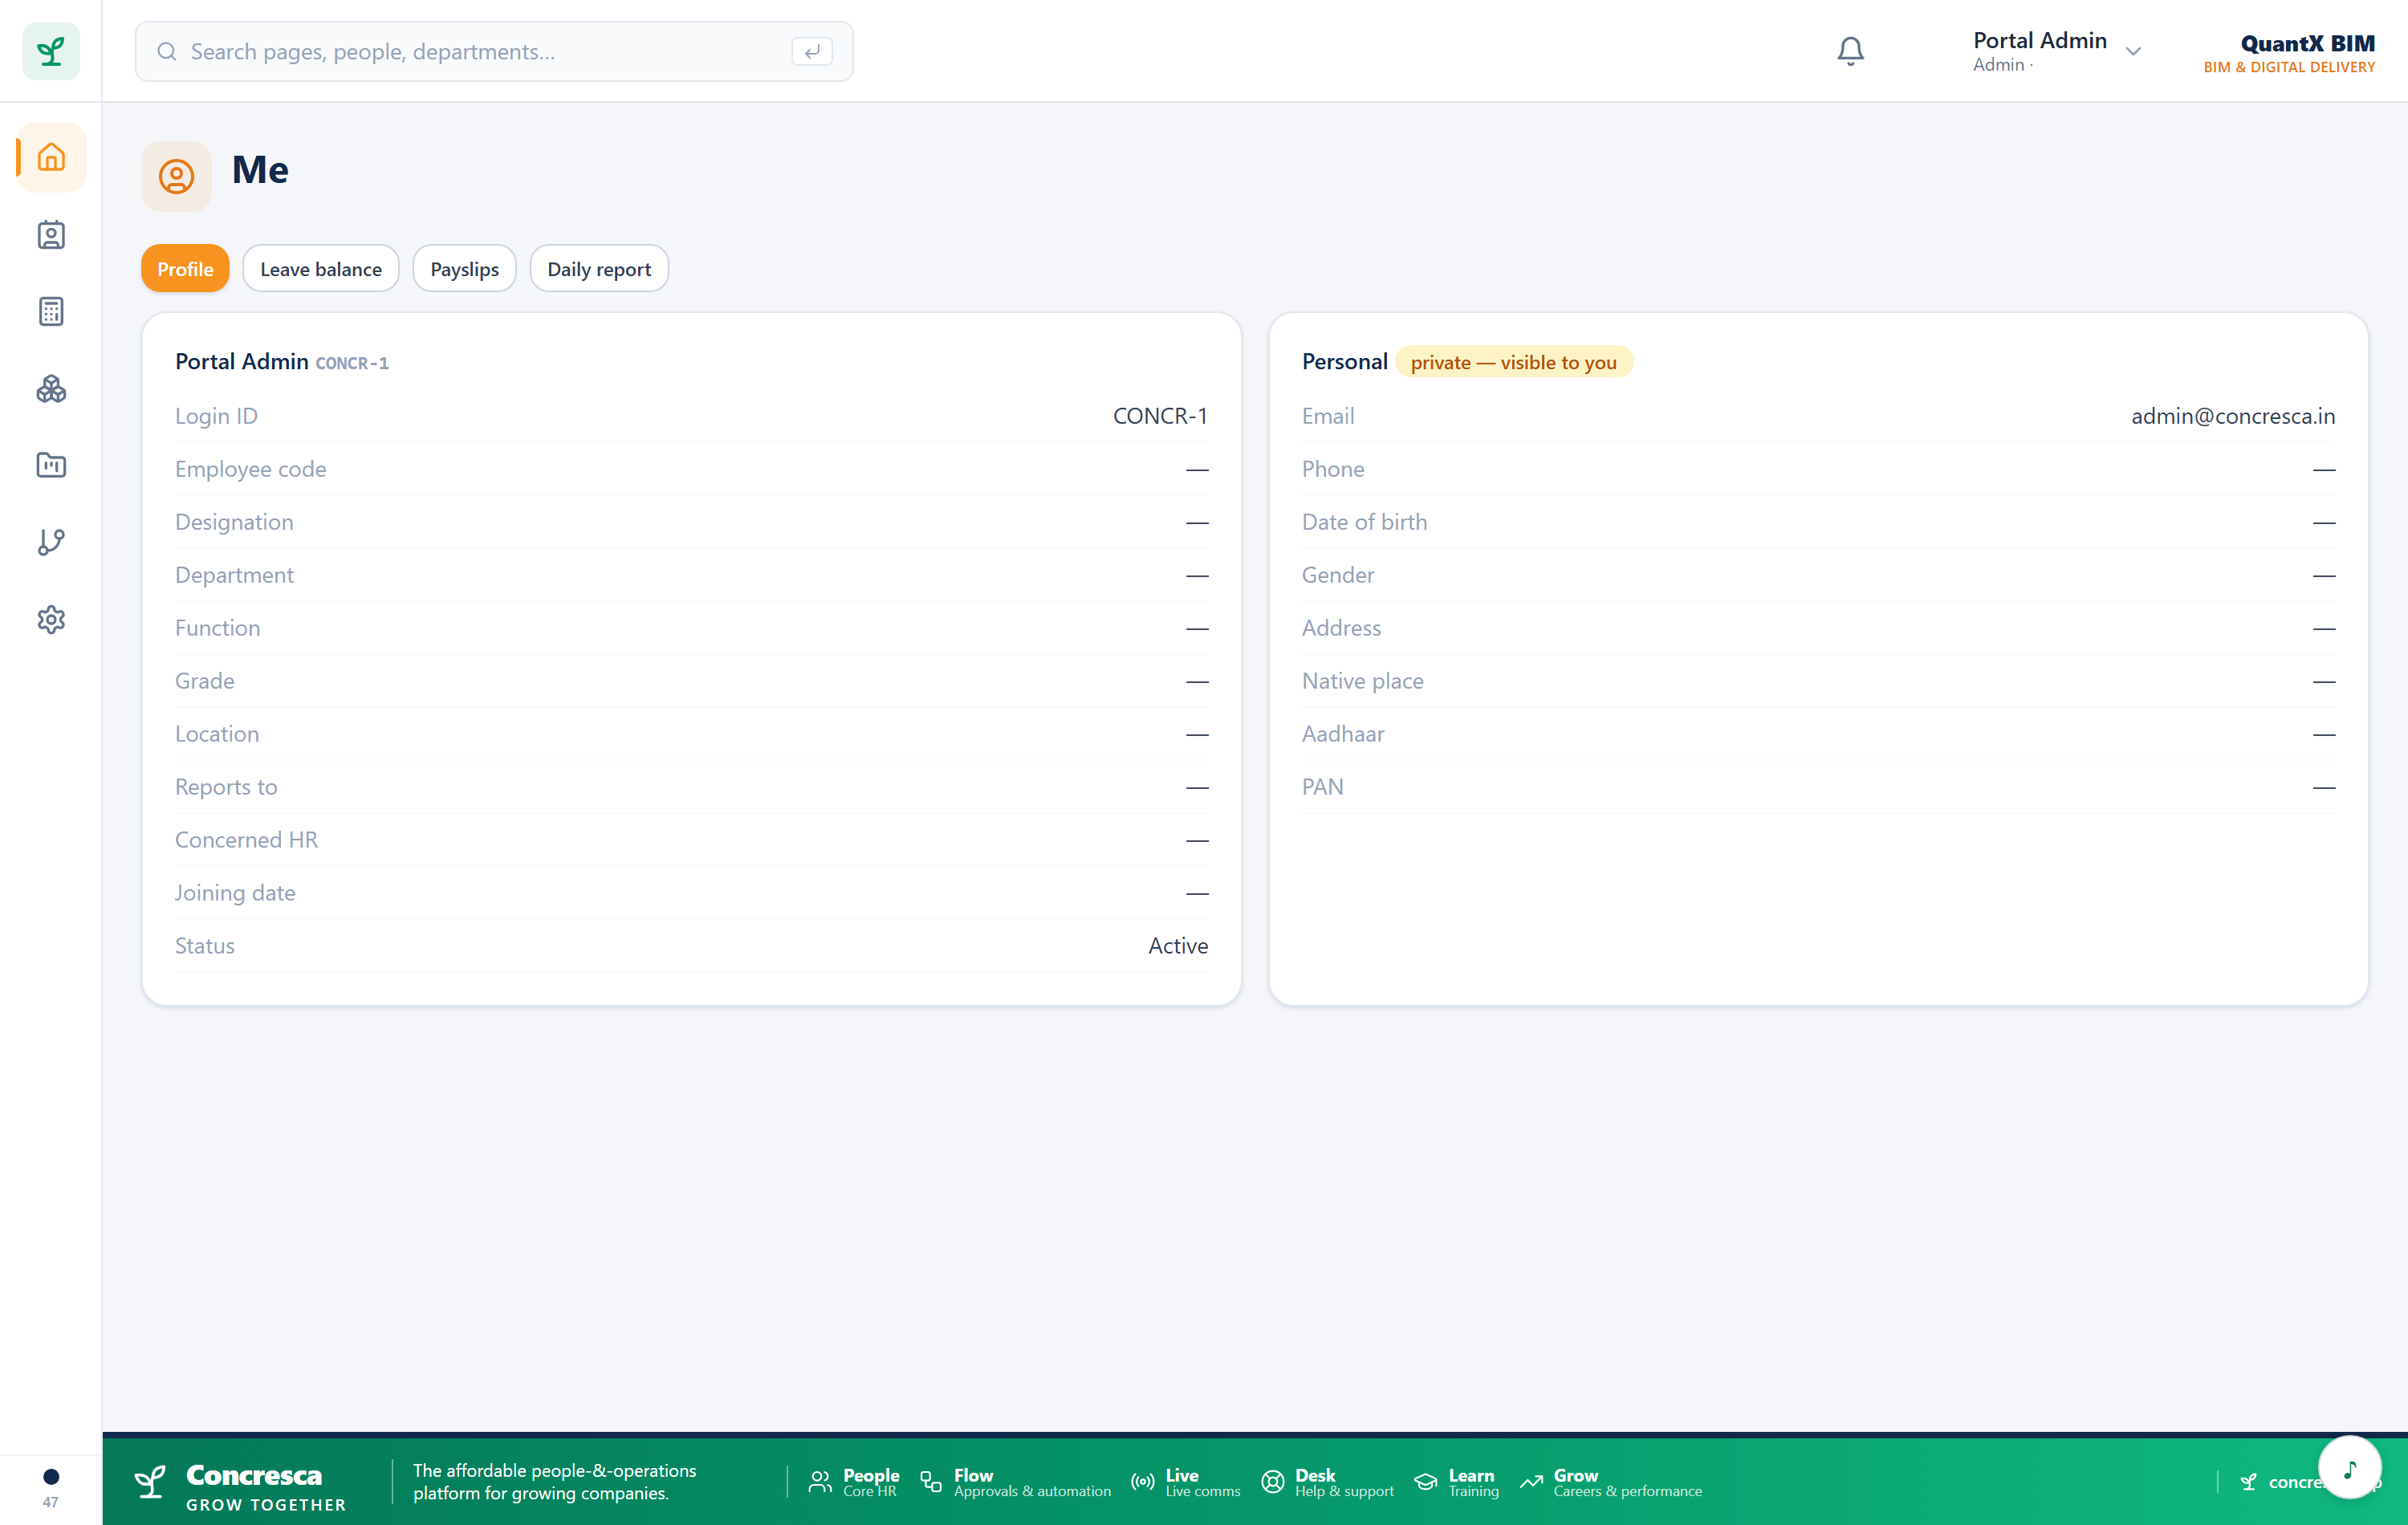Click the PAN row label
This screenshot has height=1525, width=2408.
[1323, 787]
